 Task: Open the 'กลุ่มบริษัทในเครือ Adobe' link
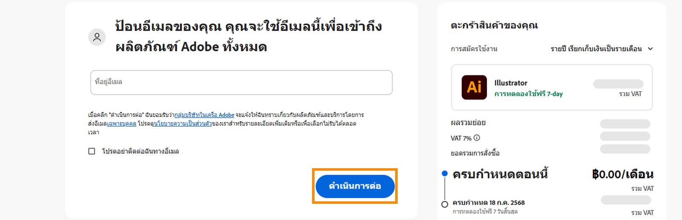click(204, 115)
